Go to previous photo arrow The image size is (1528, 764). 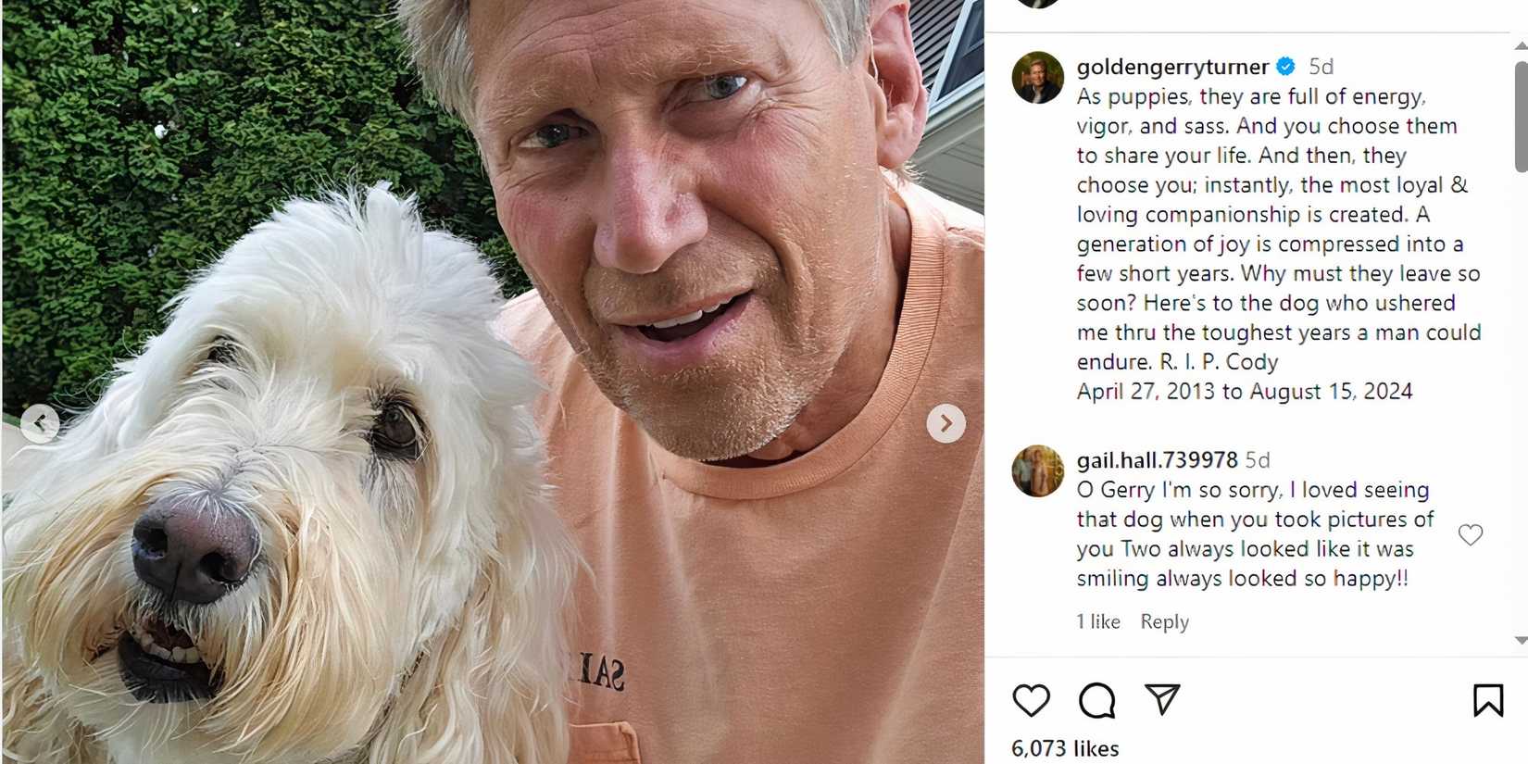pyautogui.click(x=40, y=423)
